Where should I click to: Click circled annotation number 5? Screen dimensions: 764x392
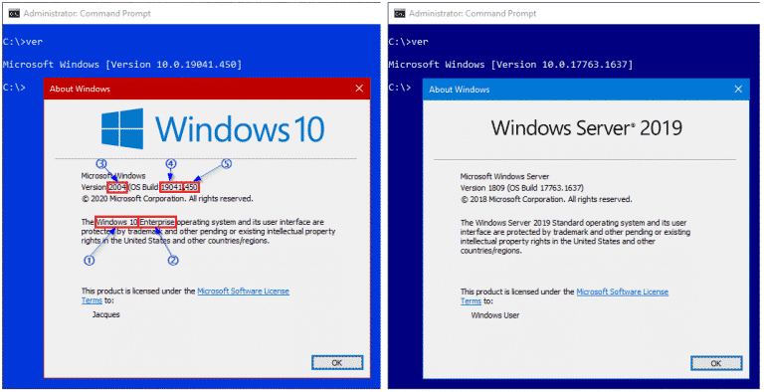click(x=226, y=164)
